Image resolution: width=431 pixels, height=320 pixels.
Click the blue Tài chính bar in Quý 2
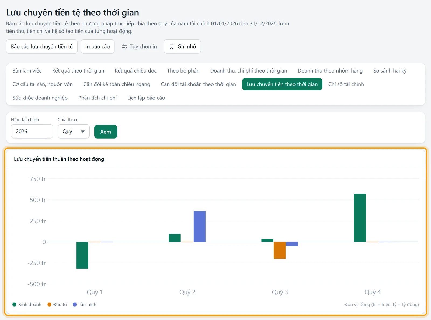pyautogui.click(x=200, y=226)
